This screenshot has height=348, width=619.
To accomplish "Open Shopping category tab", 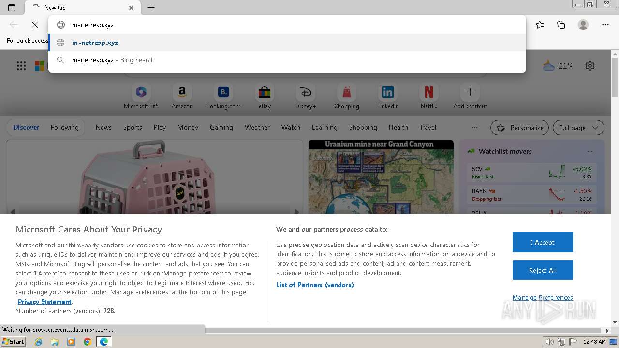I will (x=363, y=127).
